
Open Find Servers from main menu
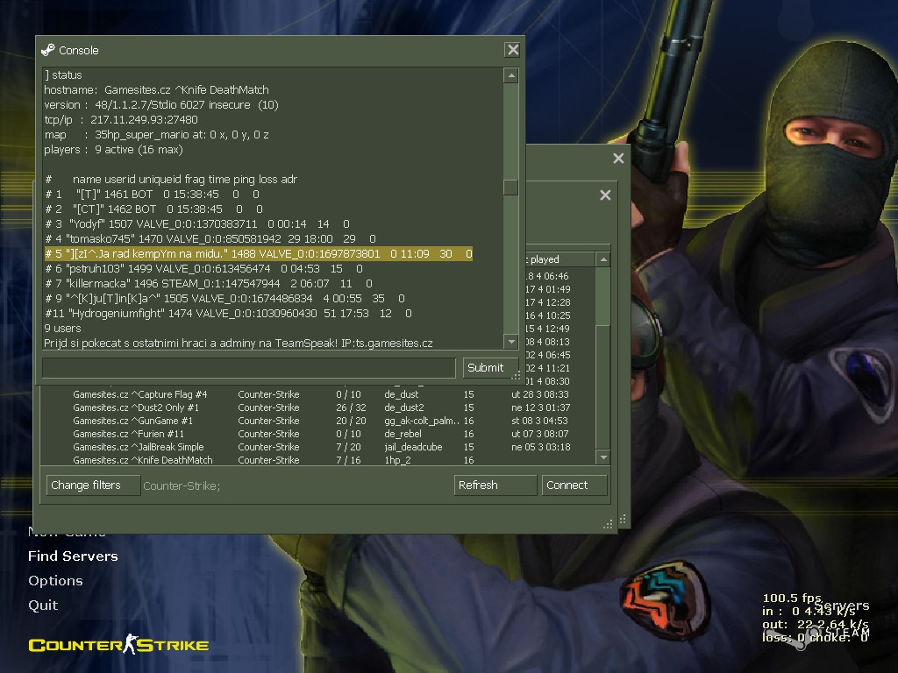tap(74, 556)
